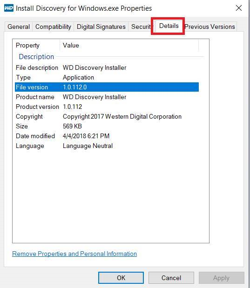Close the Properties dialog window
This screenshot has height=288, width=250.
tap(239, 8)
